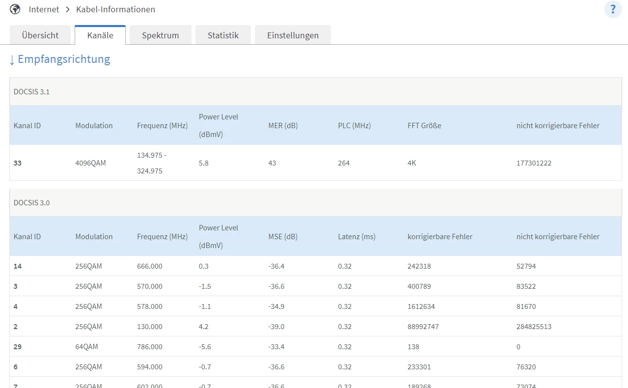Click the globe icon in breadcrumb
628x388 pixels.
(x=15, y=9)
